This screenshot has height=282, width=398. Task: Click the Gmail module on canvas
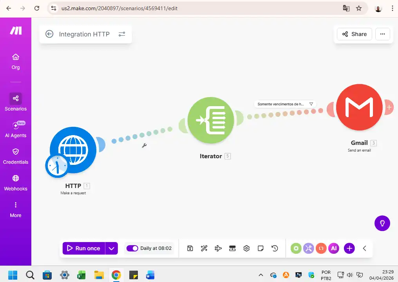coord(359,107)
